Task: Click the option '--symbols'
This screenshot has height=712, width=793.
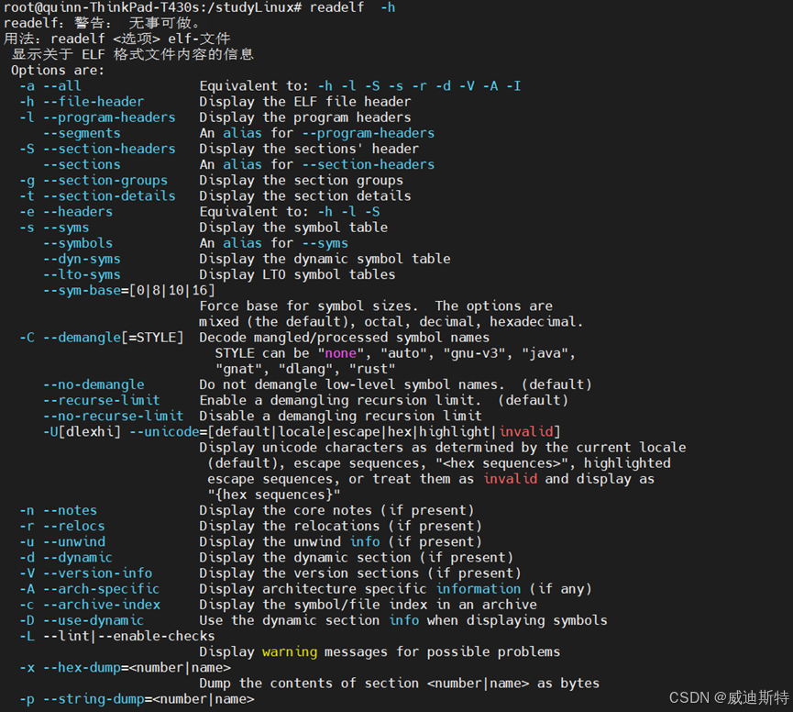Action: click(78, 243)
